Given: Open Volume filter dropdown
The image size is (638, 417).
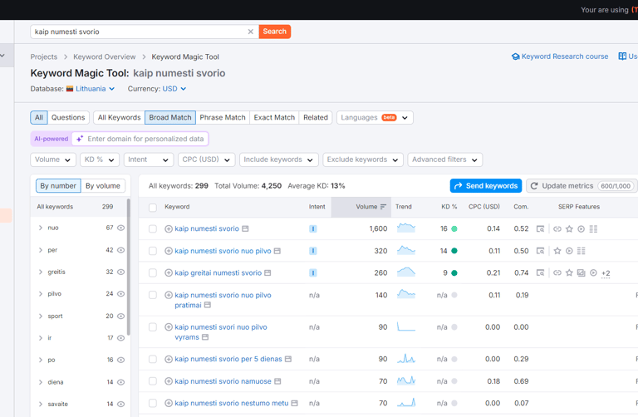Looking at the screenshot, I should pos(53,159).
